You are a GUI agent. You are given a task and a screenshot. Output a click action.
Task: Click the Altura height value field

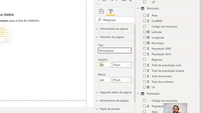point(104,80)
